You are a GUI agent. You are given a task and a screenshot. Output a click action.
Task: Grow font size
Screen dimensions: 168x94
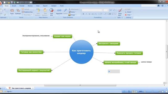[111, 10]
